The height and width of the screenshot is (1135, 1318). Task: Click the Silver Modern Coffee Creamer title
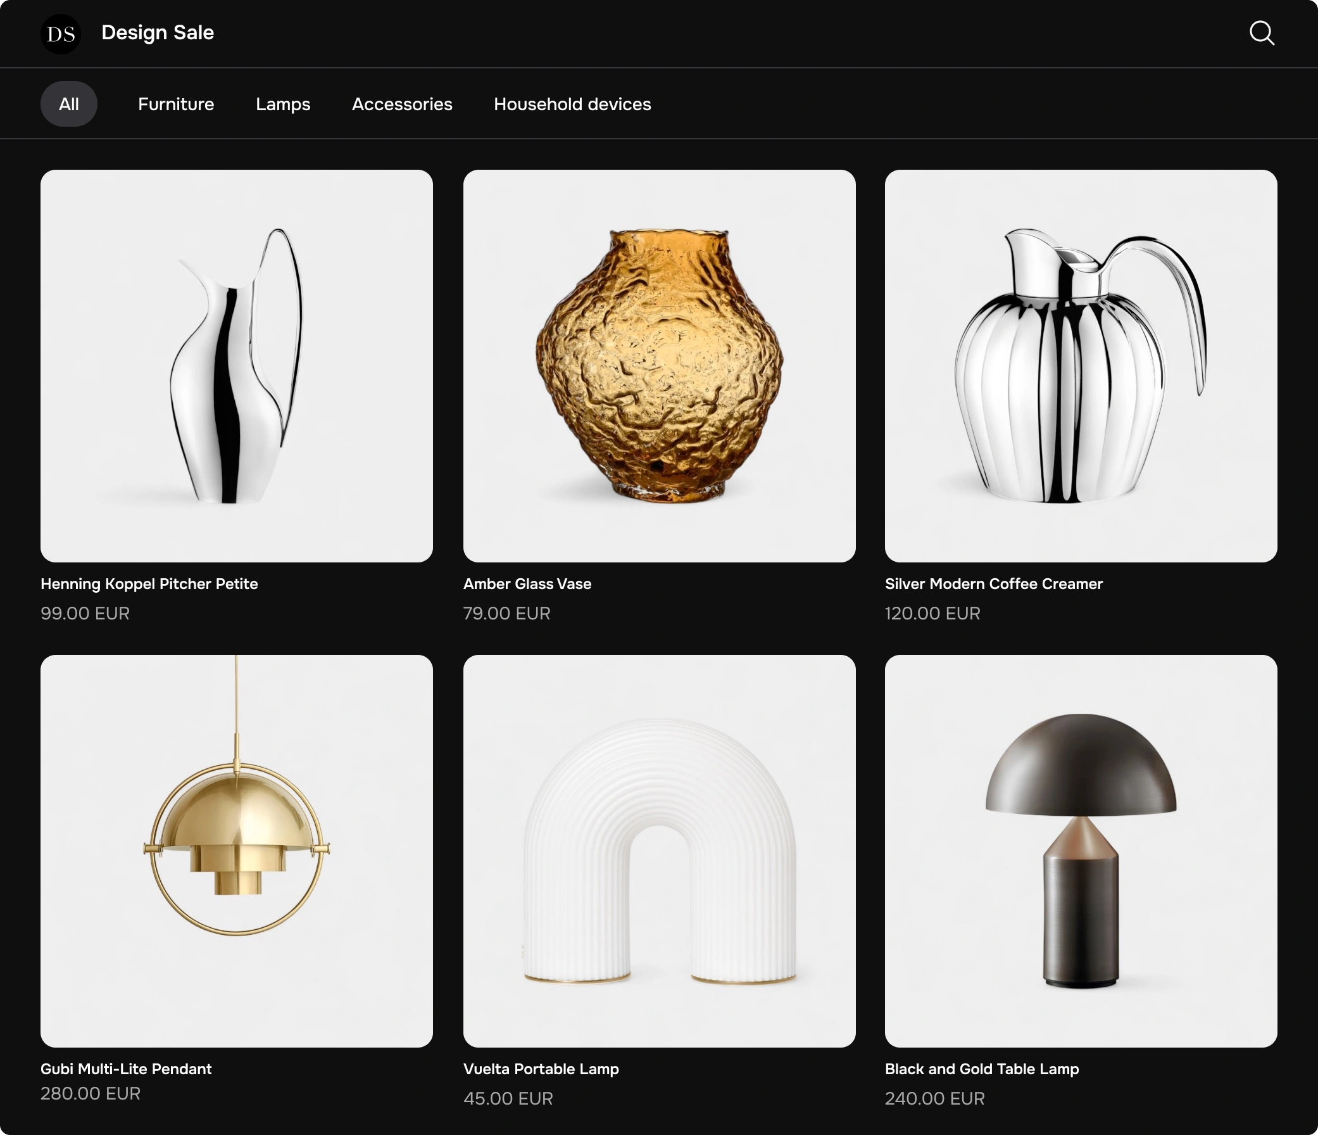(x=993, y=584)
